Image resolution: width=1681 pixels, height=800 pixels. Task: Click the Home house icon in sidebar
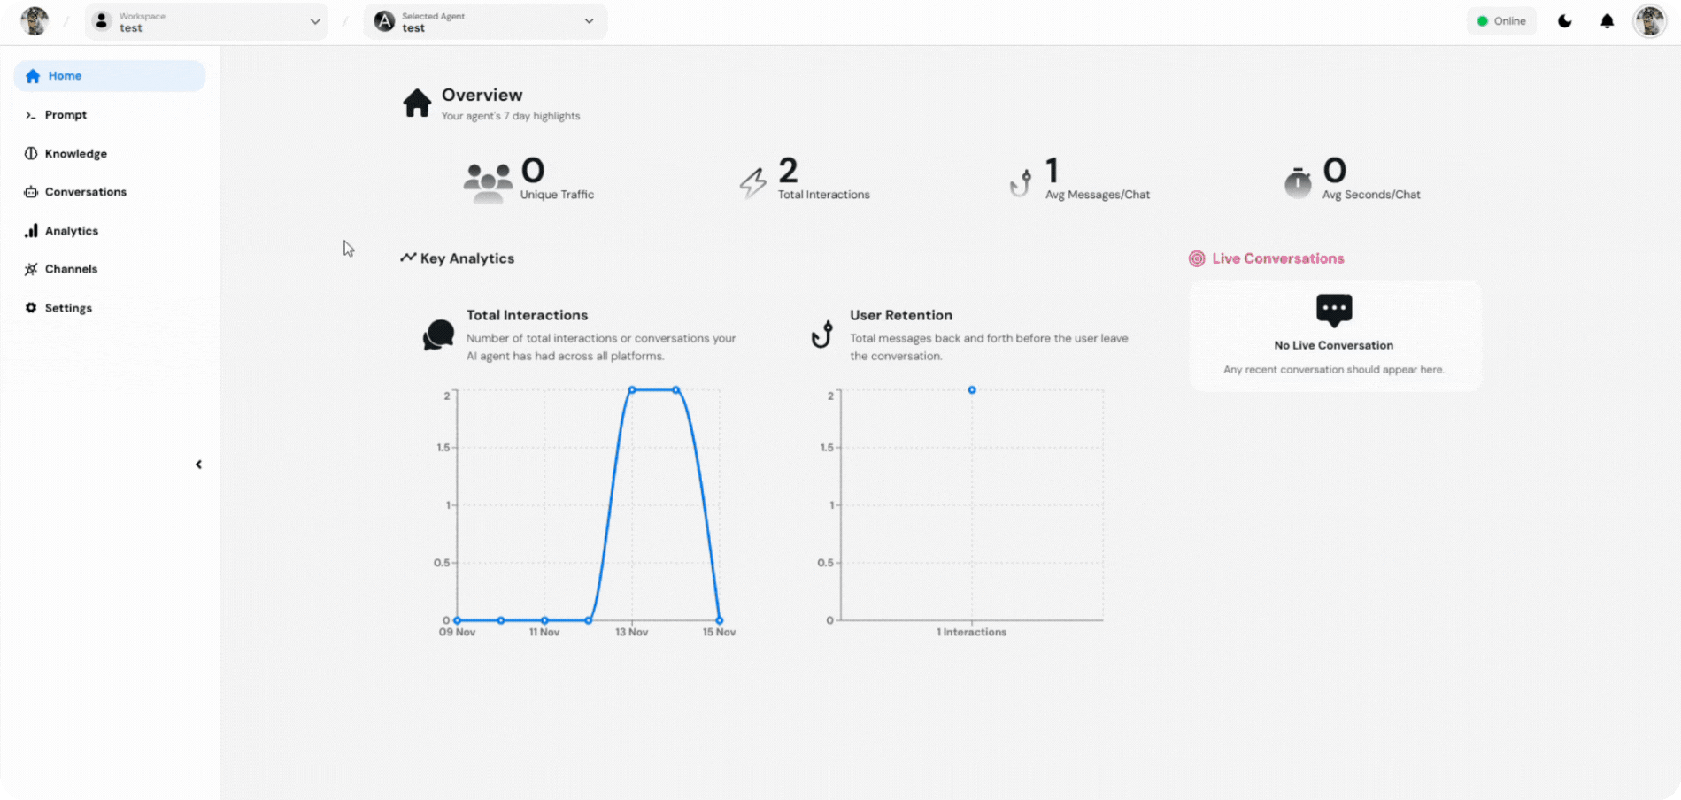(33, 76)
